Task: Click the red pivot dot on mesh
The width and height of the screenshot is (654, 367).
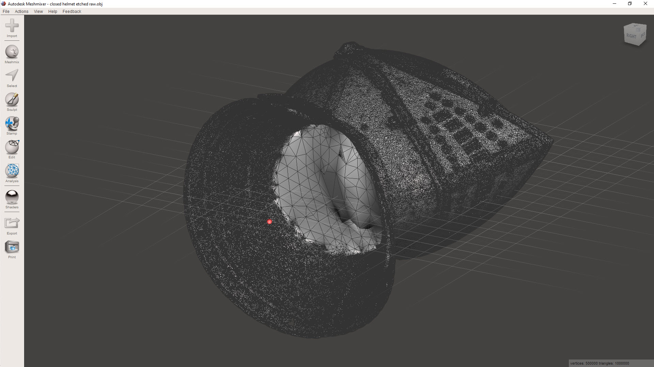Action: click(269, 222)
